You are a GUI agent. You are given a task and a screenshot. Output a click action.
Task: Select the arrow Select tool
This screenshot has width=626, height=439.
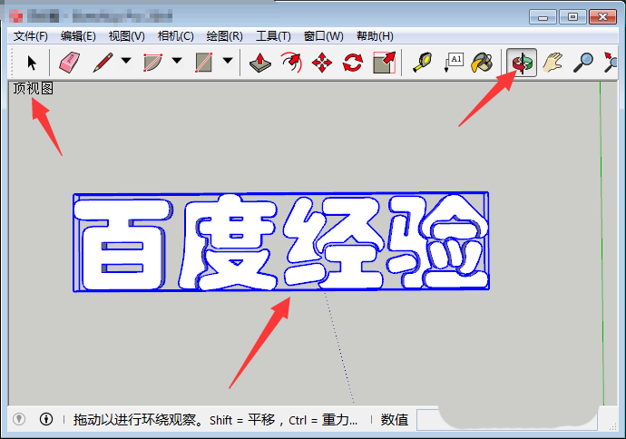32,63
